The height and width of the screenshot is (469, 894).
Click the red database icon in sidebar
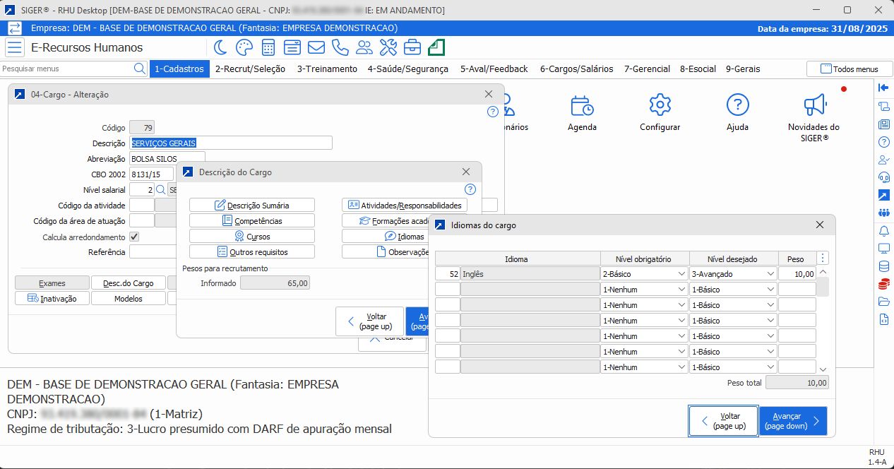(x=883, y=284)
